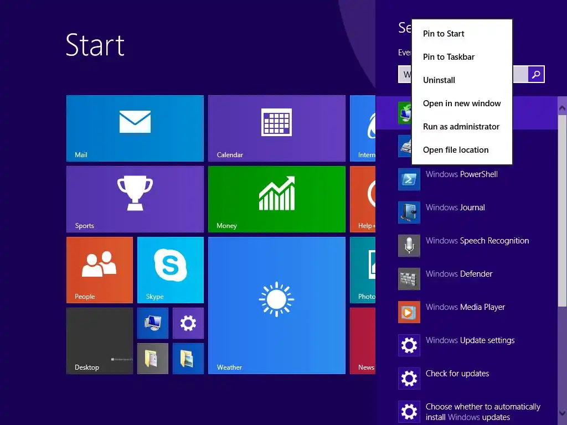Click the Windows Update settings gear icon
Image resolution: width=567 pixels, height=425 pixels.
click(409, 345)
